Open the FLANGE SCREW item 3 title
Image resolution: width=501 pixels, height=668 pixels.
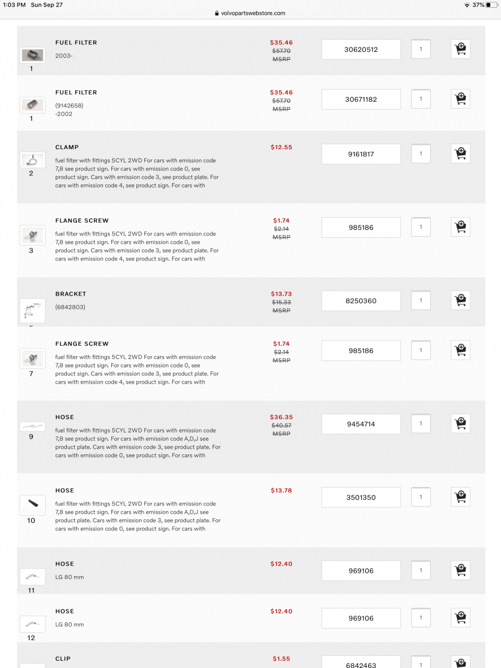(x=82, y=220)
